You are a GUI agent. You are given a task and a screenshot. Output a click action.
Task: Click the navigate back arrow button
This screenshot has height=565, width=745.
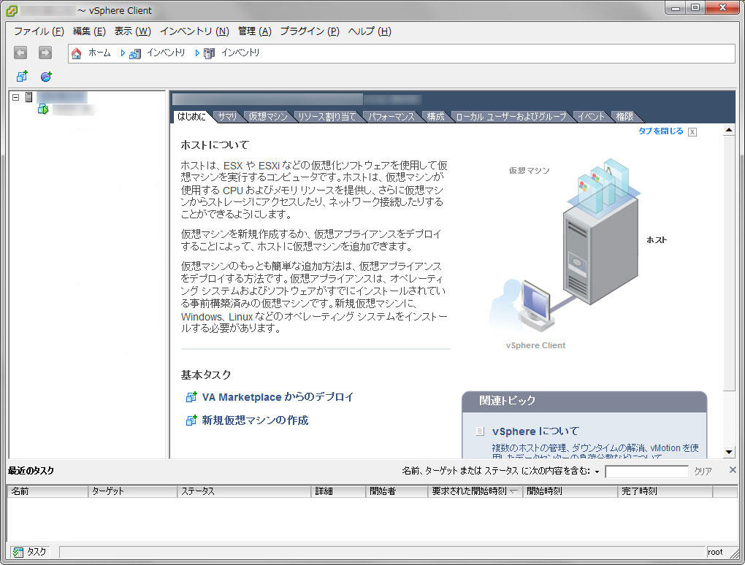click(20, 53)
